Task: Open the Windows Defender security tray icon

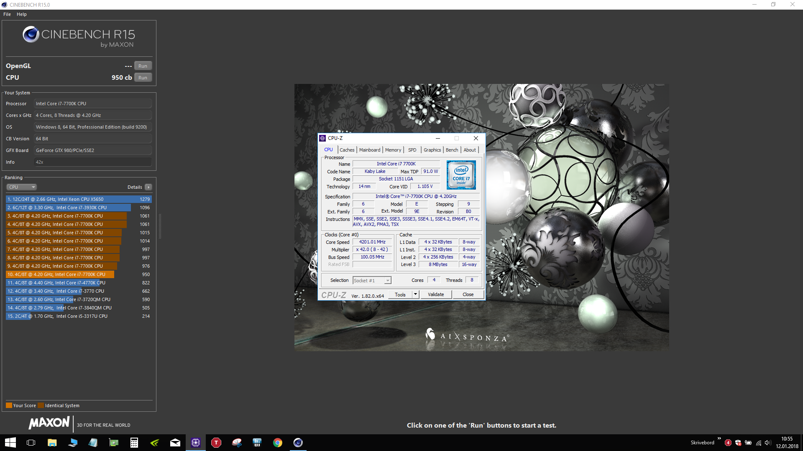Action: tap(738, 443)
